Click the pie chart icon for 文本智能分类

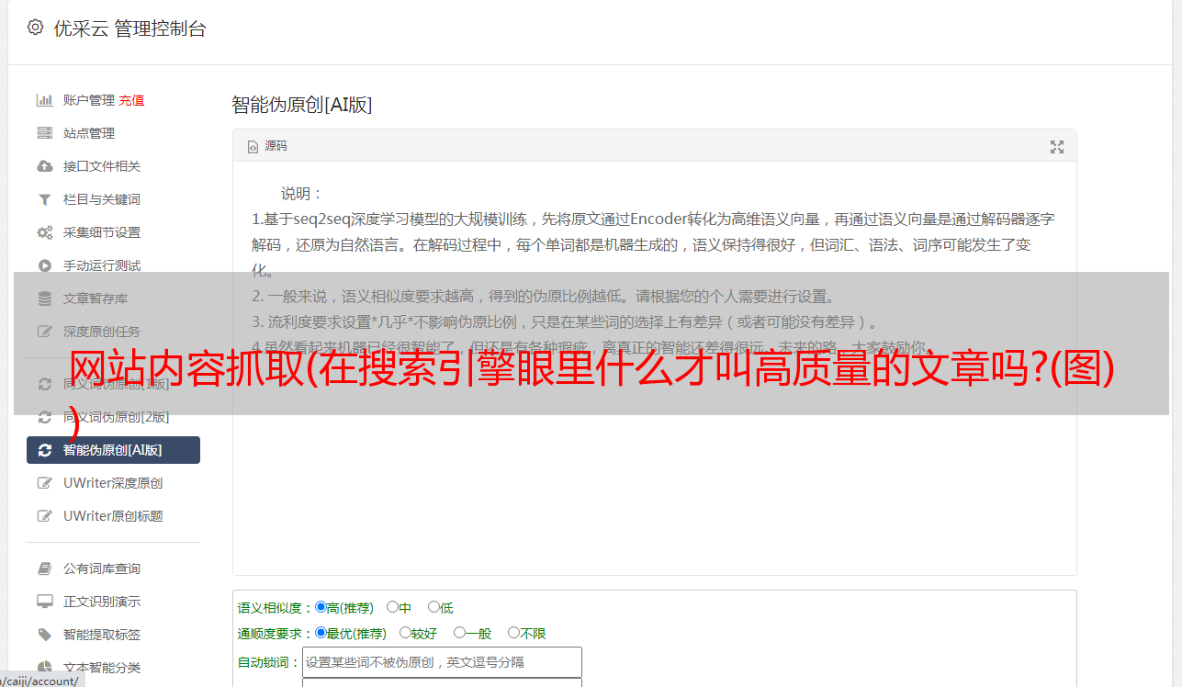(44, 668)
